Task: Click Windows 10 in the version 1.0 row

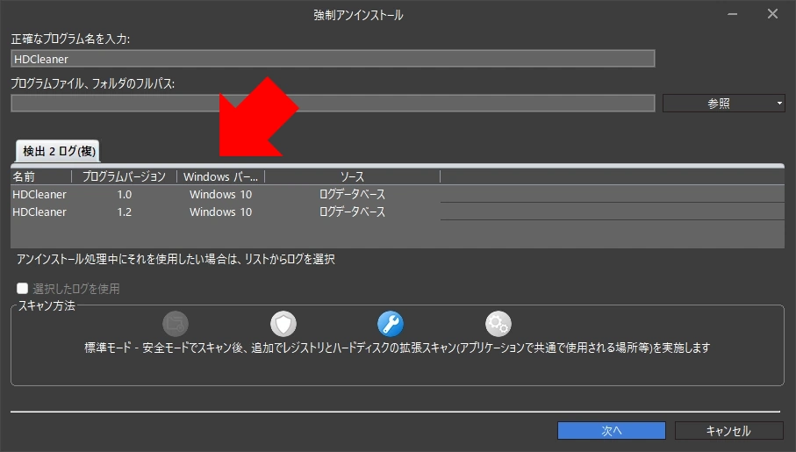Action: pyautogui.click(x=221, y=195)
